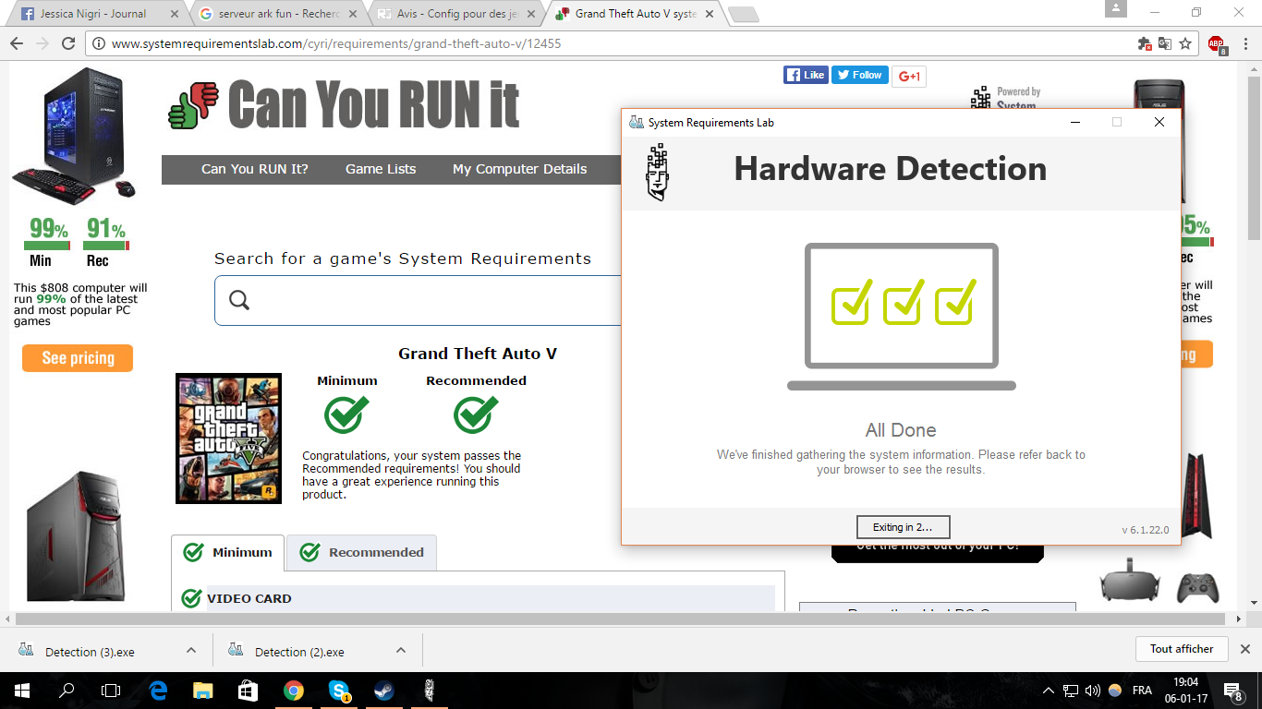Click the Facebook Like button
This screenshot has height=709, width=1262.
pyautogui.click(x=806, y=75)
